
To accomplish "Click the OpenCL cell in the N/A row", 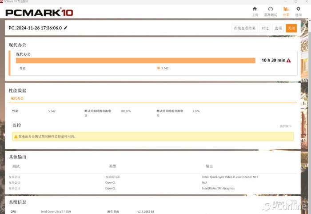I will click(x=111, y=182).
